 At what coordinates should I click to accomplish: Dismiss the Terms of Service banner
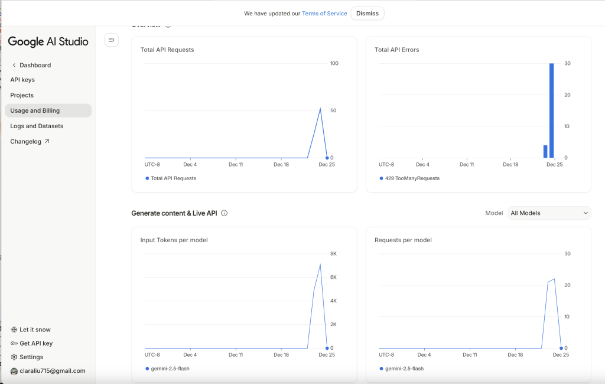367,14
